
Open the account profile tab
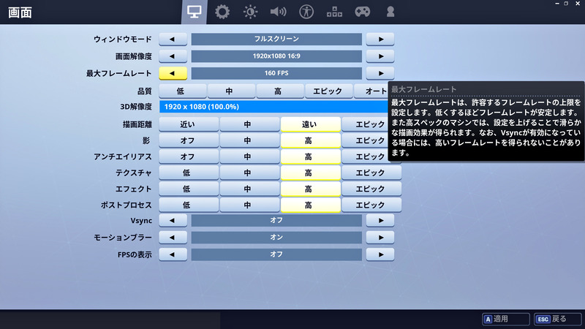[390, 12]
